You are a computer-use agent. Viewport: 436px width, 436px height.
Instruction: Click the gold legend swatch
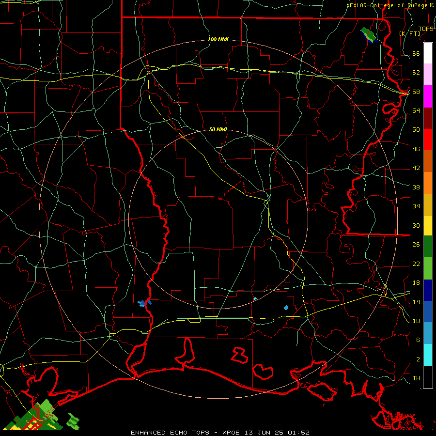pos(428,205)
